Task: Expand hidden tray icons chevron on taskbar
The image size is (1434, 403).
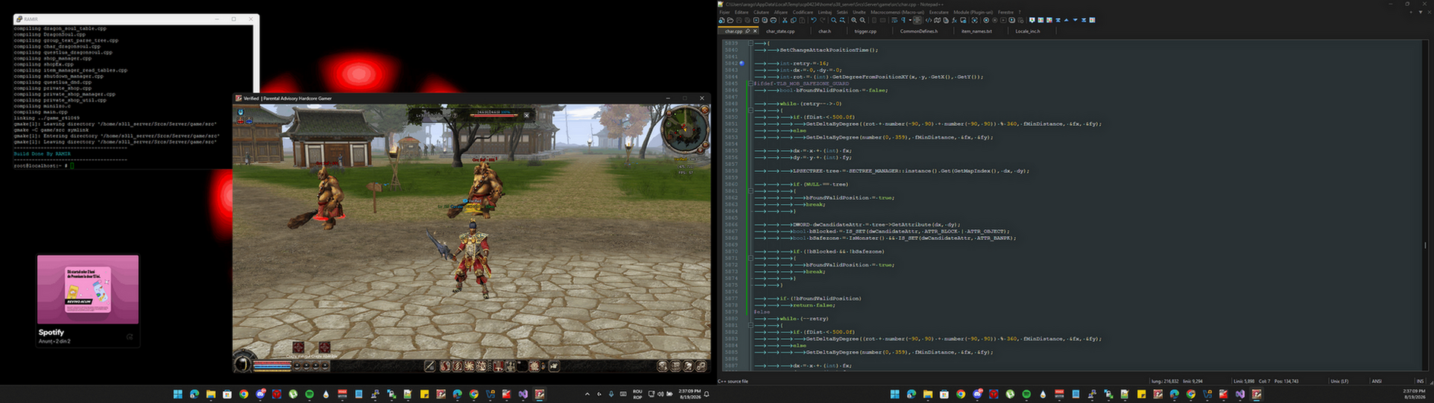Action: (x=587, y=394)
